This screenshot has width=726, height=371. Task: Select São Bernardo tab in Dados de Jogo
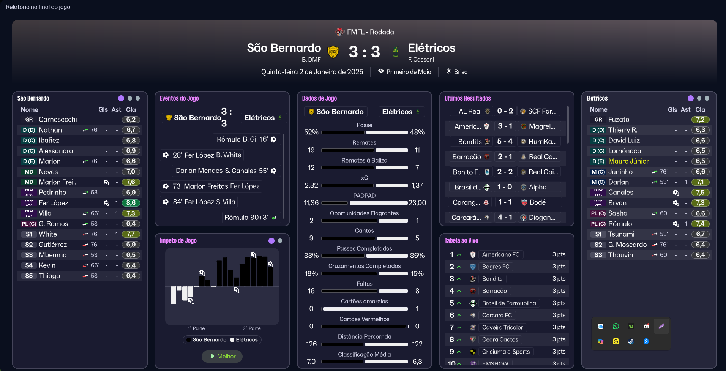coord(336,112)
